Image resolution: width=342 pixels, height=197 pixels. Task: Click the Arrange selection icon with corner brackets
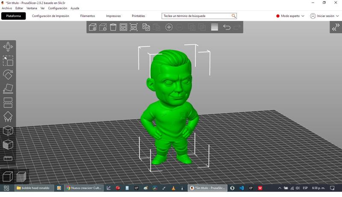coord(133,27)
